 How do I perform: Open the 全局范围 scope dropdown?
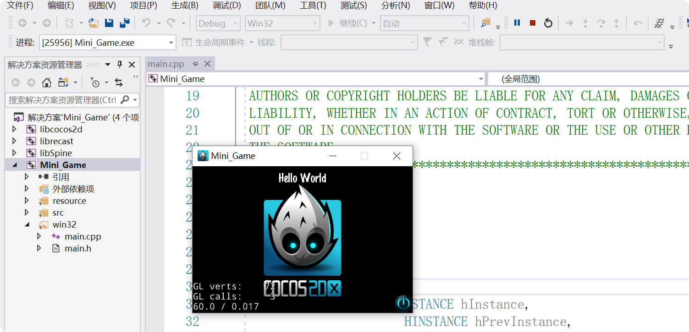tap(588, 79)
